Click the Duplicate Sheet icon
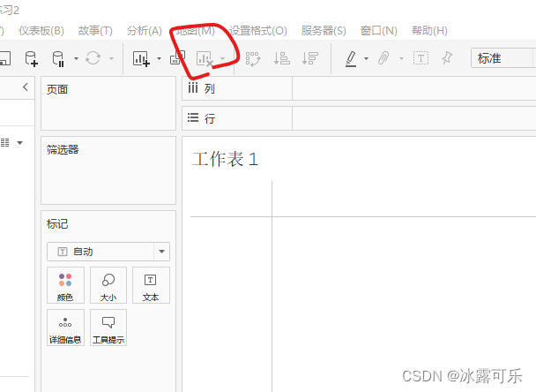 point(178,57)
